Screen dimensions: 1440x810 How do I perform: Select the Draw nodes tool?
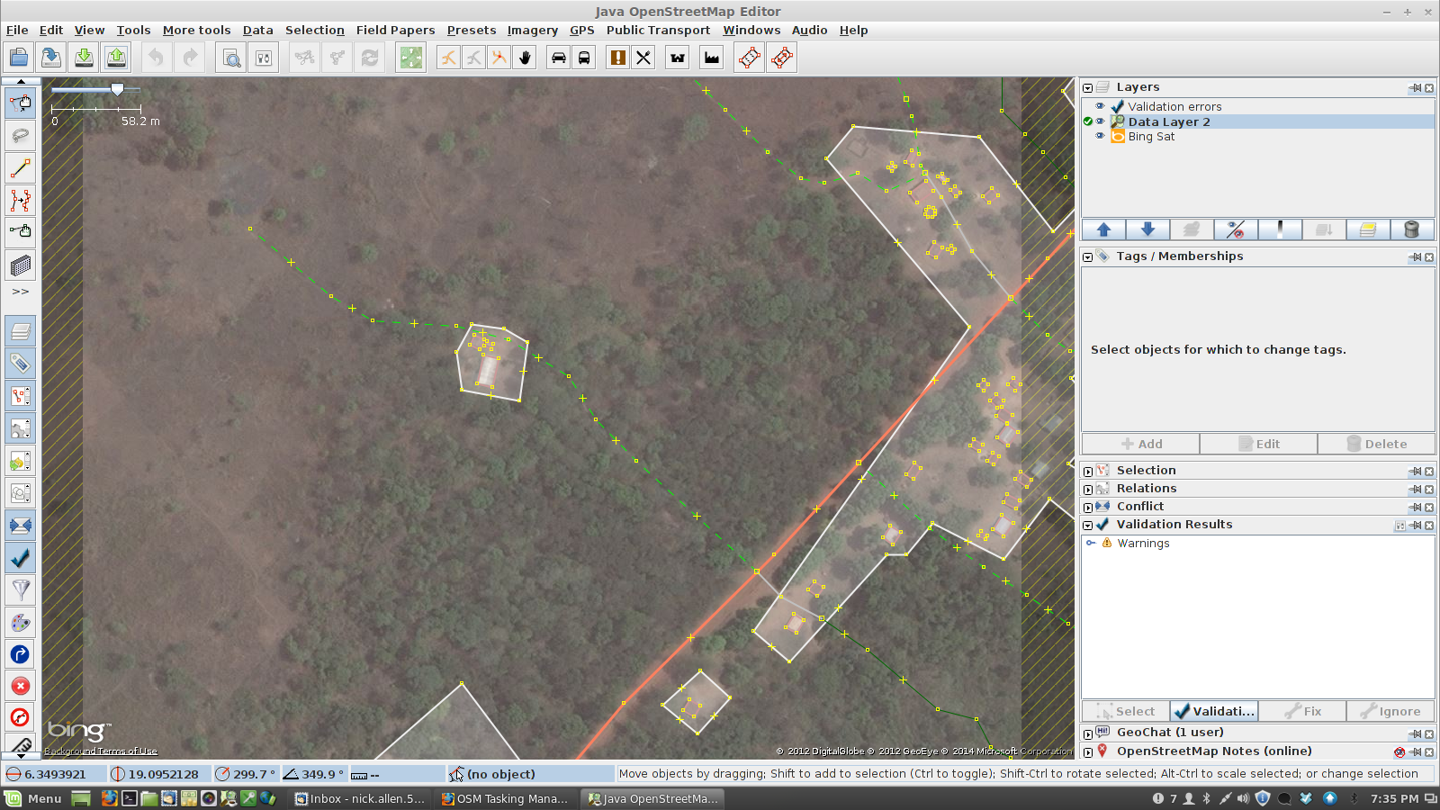21,167
